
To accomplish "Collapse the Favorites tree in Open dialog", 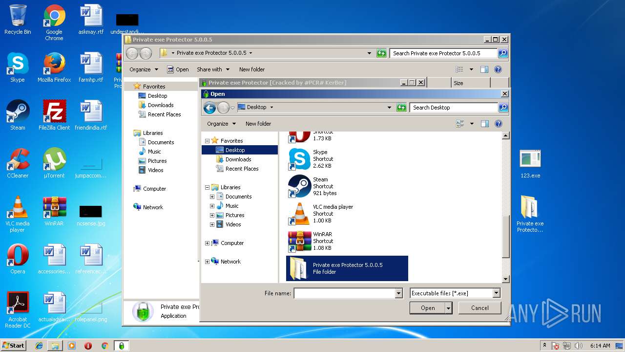I will tap(207, 141).
